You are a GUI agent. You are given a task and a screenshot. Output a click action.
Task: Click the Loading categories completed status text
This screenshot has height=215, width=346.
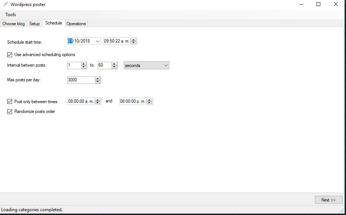(32, 210)
